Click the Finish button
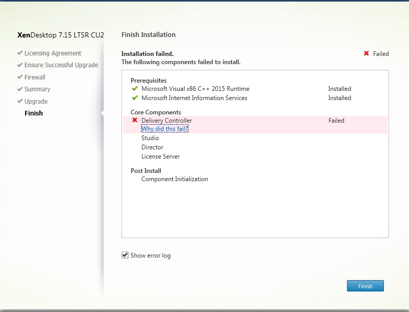The width and height of the screenshot is (409, 312). pos(365,286)
